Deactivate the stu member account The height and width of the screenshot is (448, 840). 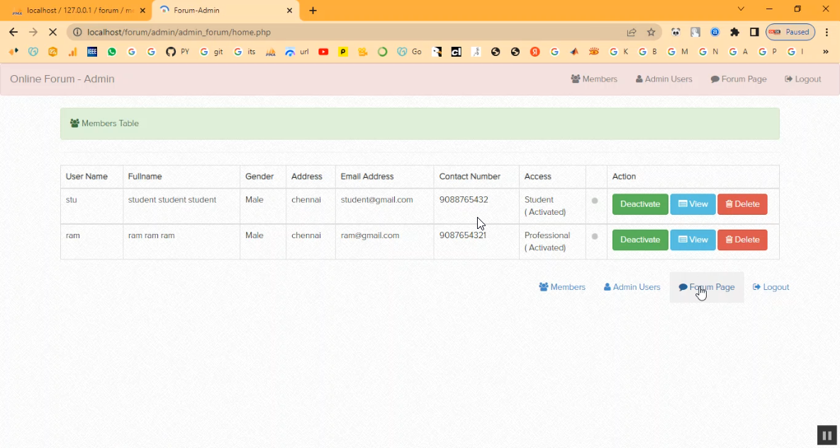tap(639, 204)
